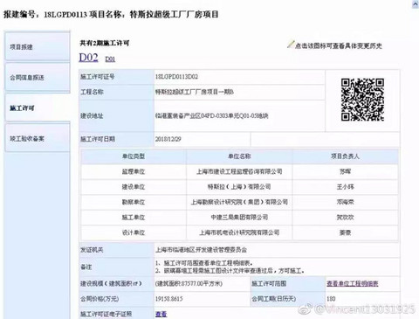Open the 项目报建 sidebar tab

38,46
